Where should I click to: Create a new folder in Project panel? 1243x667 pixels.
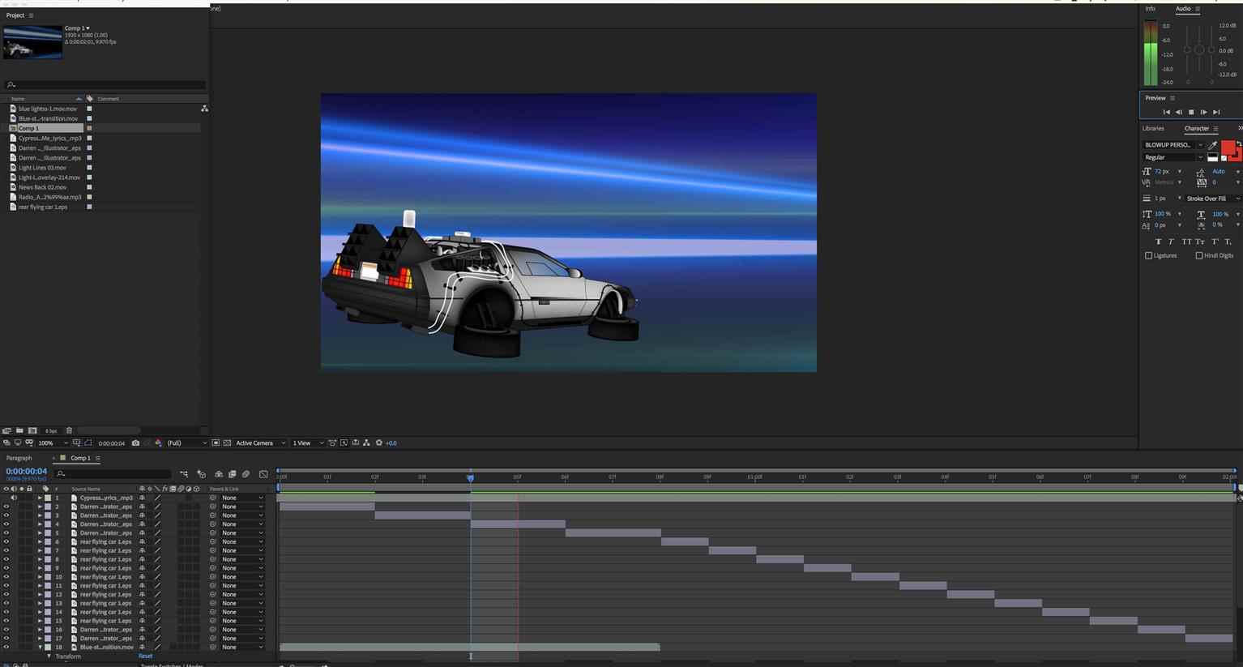click(x=19, y=430)
